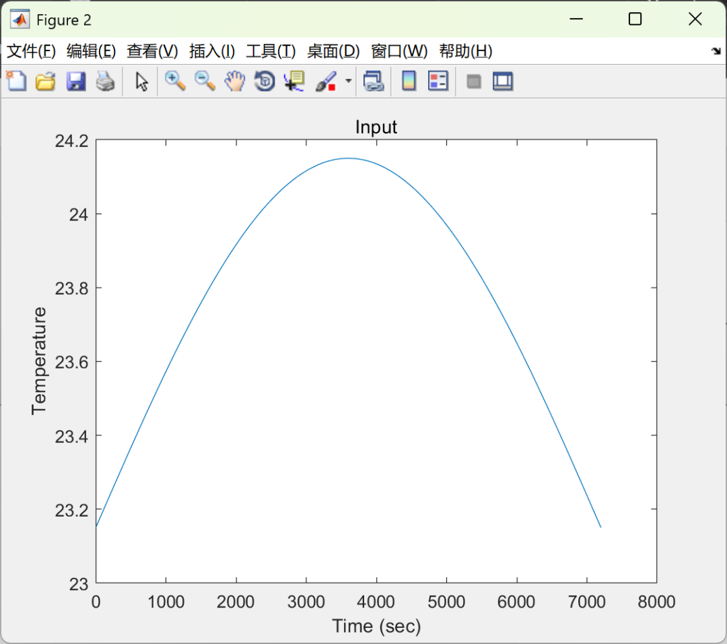Open an existing figure file
Screen dimensions: 727x644
(45, 81)
